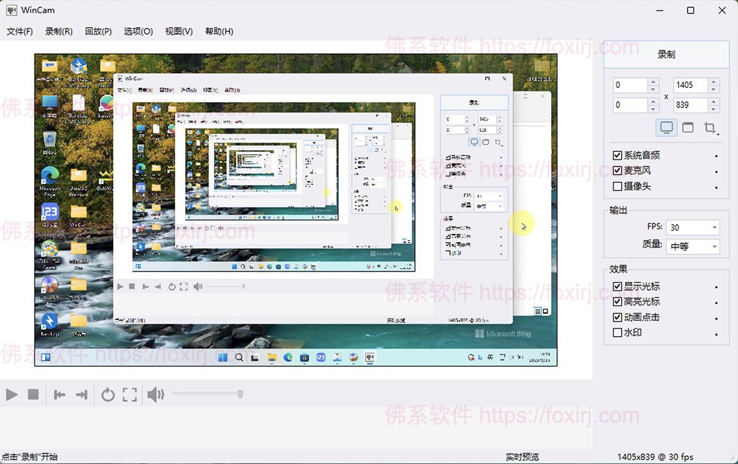Open the 选项(O) menu

138,31
